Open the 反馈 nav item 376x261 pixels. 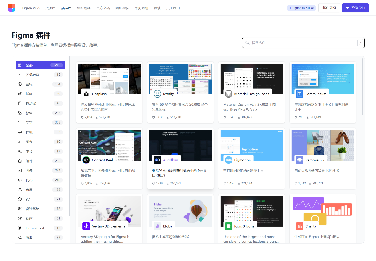(x=157, y=8)
